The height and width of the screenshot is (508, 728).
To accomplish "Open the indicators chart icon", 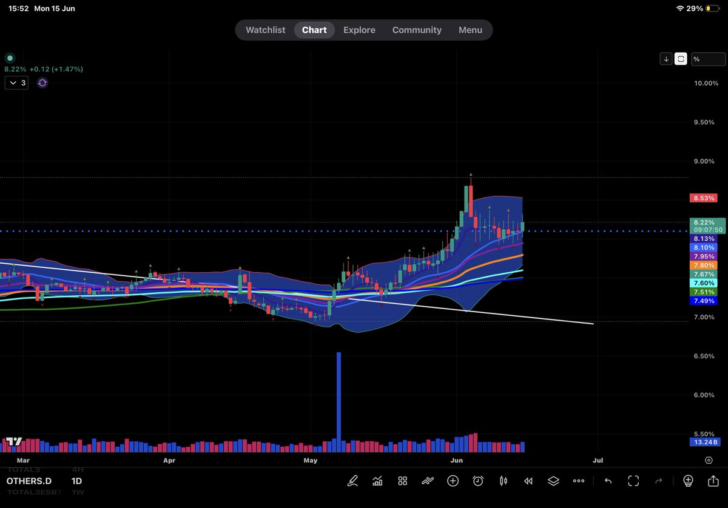I will tap(377, 481).
